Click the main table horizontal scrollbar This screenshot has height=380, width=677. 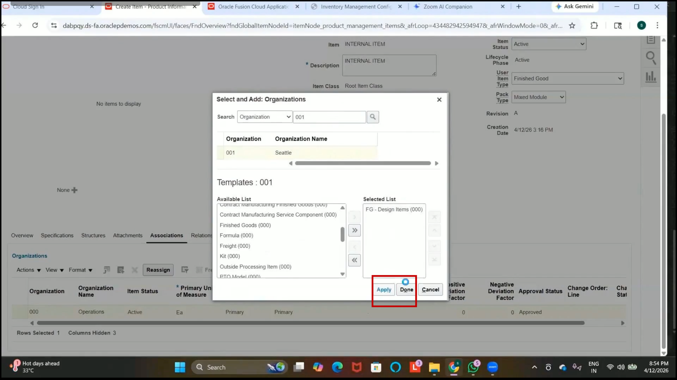click(x=310, y=323)
